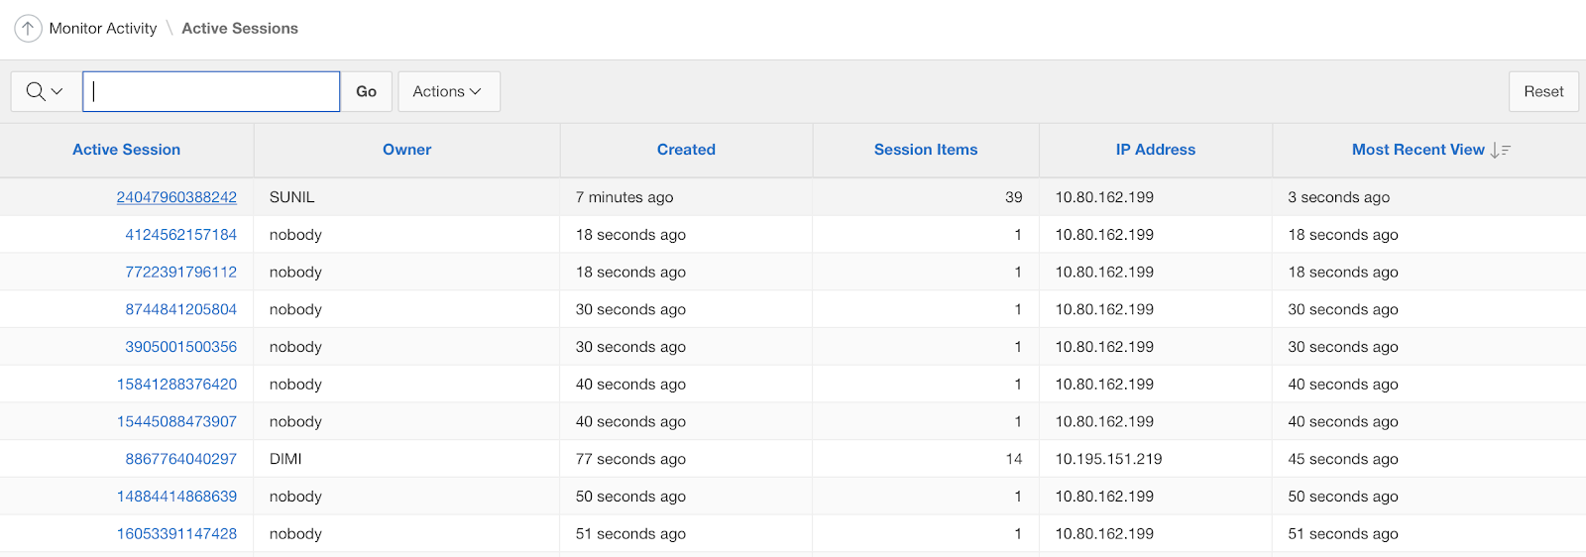1586x557 pixels.
Task: Open the Created column header
Action: coord(686,150)
